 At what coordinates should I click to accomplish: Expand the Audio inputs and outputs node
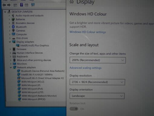9,15
